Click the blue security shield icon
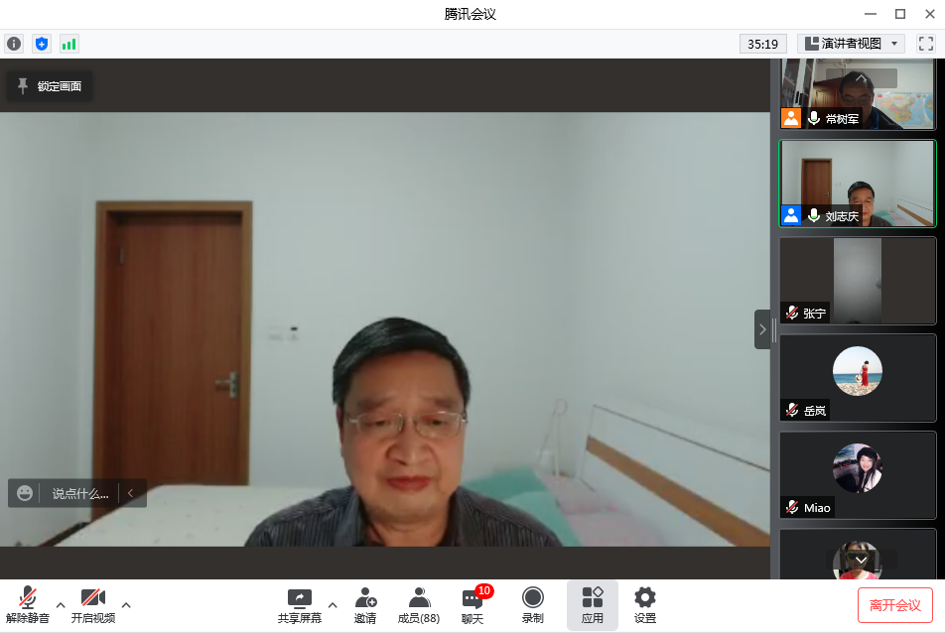945x633 pixels. (42, 44)
